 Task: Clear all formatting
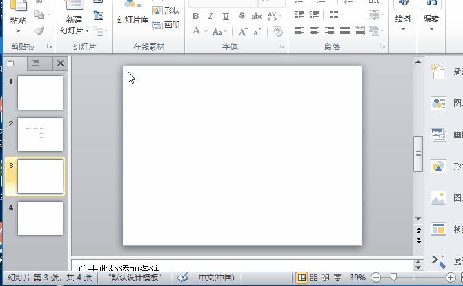pyautogui.click(x=277, y=32)
